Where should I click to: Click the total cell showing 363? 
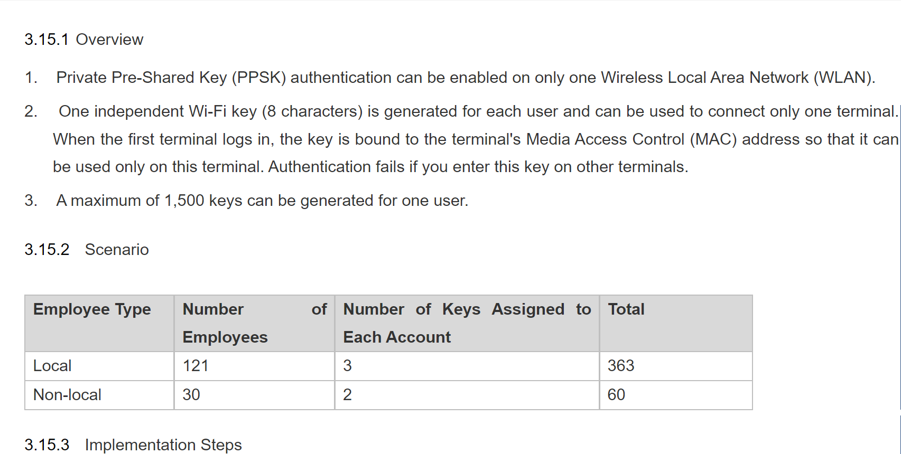[676, 366]
